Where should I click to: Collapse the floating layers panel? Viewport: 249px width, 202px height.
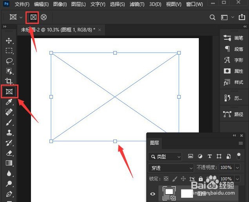234,136
